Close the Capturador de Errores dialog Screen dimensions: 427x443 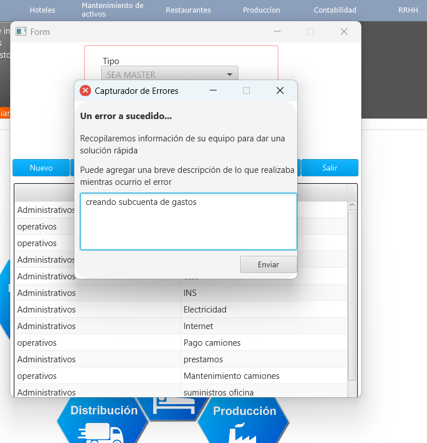(x=280, y=90)
